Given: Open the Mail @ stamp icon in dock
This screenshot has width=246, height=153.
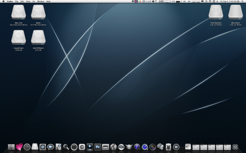Looking at the screenshot, I should pyautogui.click(x=43, y=147).
